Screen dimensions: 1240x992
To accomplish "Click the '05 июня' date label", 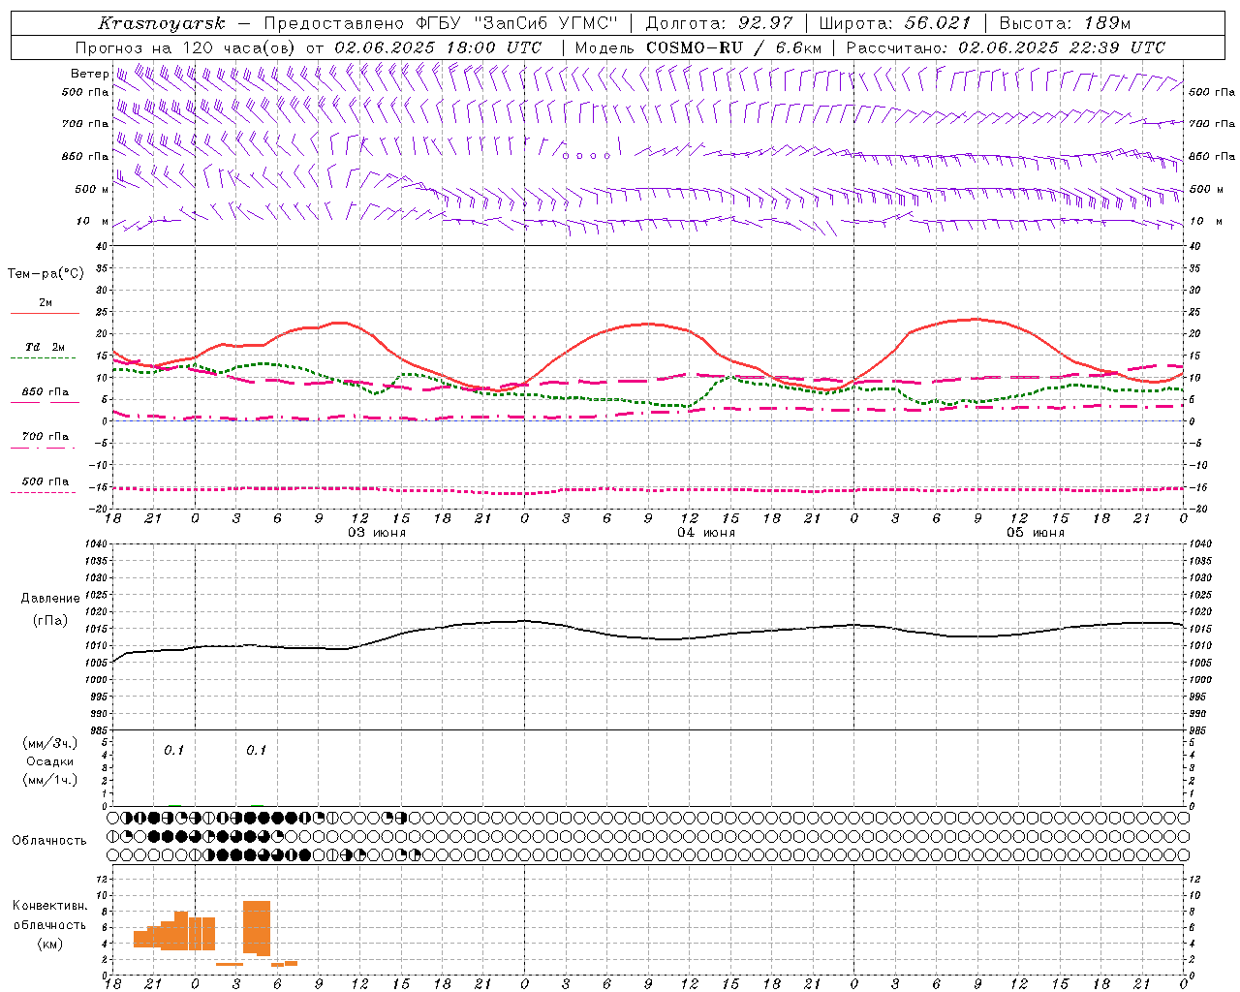I will tap(1035, 533).
